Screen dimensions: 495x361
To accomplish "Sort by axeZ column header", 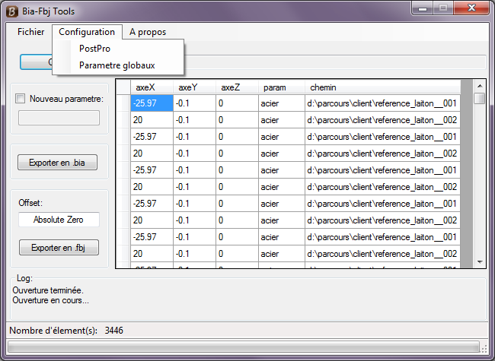I will (237, 87).
